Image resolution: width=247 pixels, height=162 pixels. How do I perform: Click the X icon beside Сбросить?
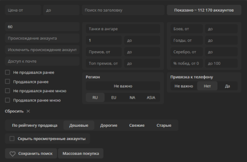point(28,111)
